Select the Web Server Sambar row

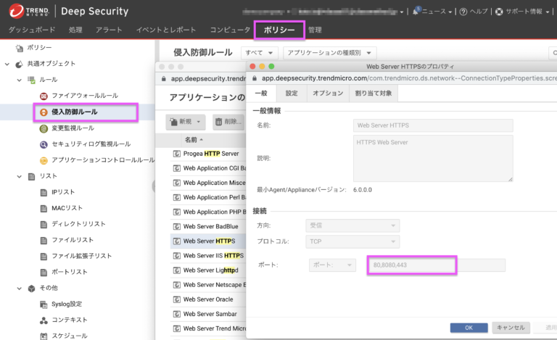[208, 314]
